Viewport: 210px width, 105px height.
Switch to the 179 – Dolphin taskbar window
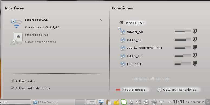[45, 102]
